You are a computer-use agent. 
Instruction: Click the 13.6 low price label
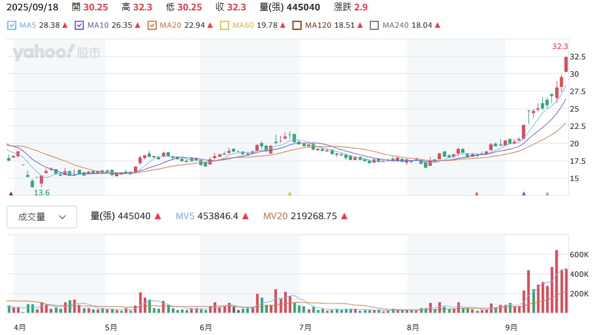pos(42,193)
